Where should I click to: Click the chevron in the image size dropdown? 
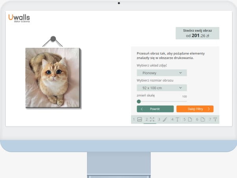click(x=180, y=88)
